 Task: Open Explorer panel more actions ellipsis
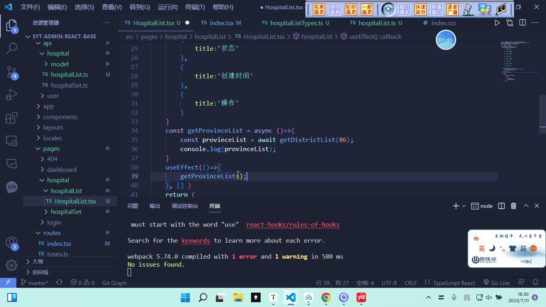click(106, 23)
